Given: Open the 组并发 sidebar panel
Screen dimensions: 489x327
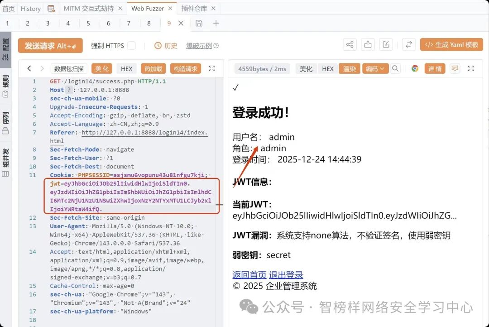Looking at the screenshot, I should (x=5, y=163).
